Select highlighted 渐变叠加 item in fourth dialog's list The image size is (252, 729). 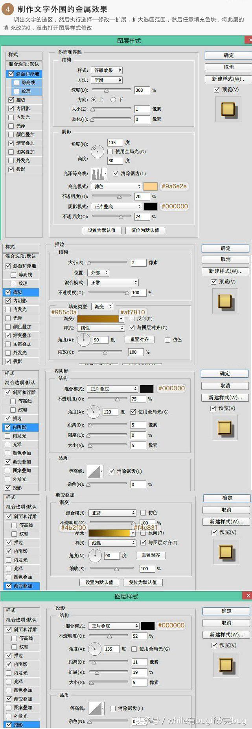coord(22,586)
